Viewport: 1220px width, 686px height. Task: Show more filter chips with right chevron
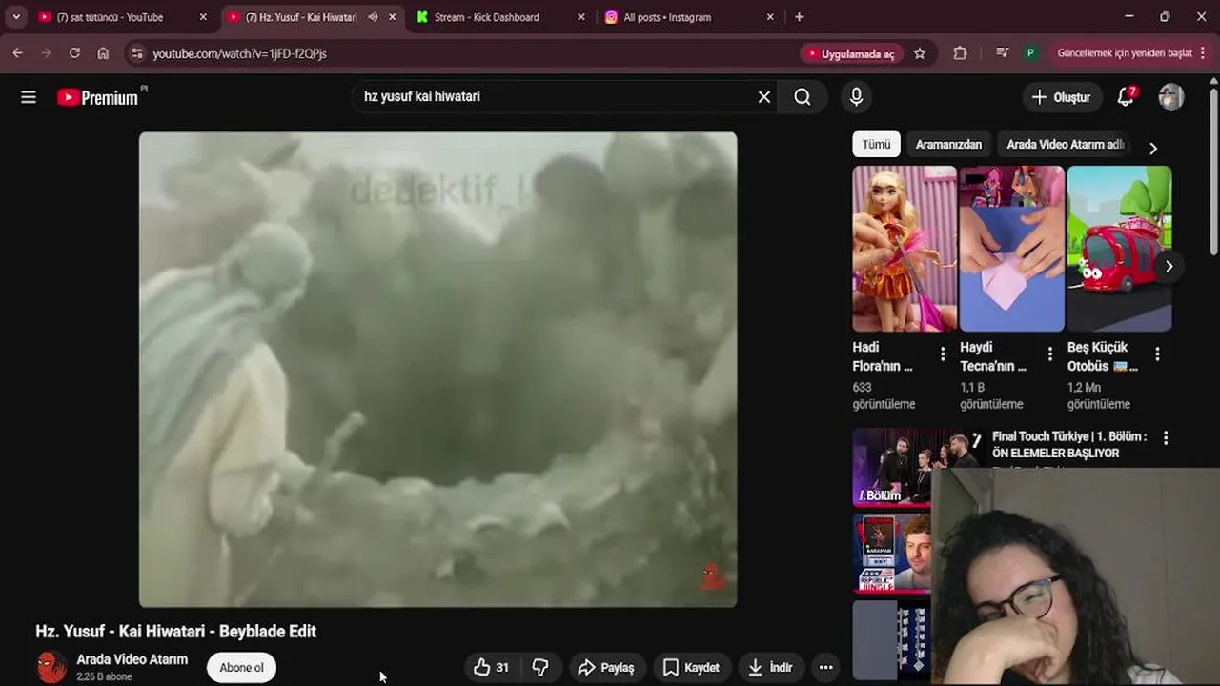(1153, 148)
